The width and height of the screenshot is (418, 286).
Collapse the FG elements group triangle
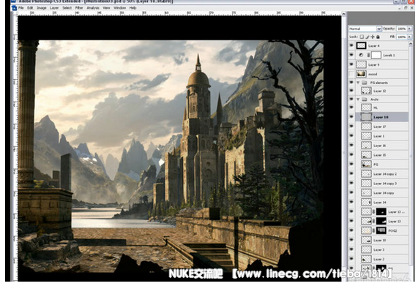click(358, 83)
